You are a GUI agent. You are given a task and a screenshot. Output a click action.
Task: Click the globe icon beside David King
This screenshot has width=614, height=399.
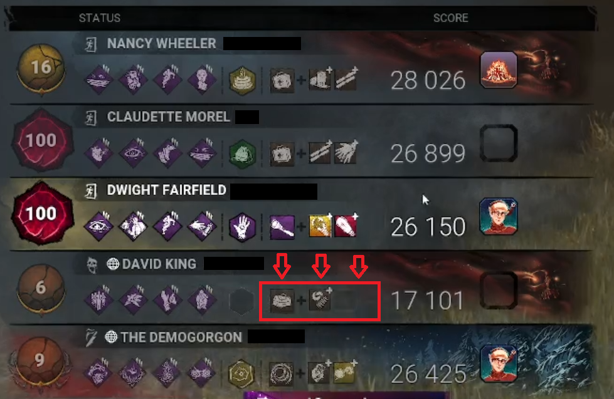(x=113, y=264)
